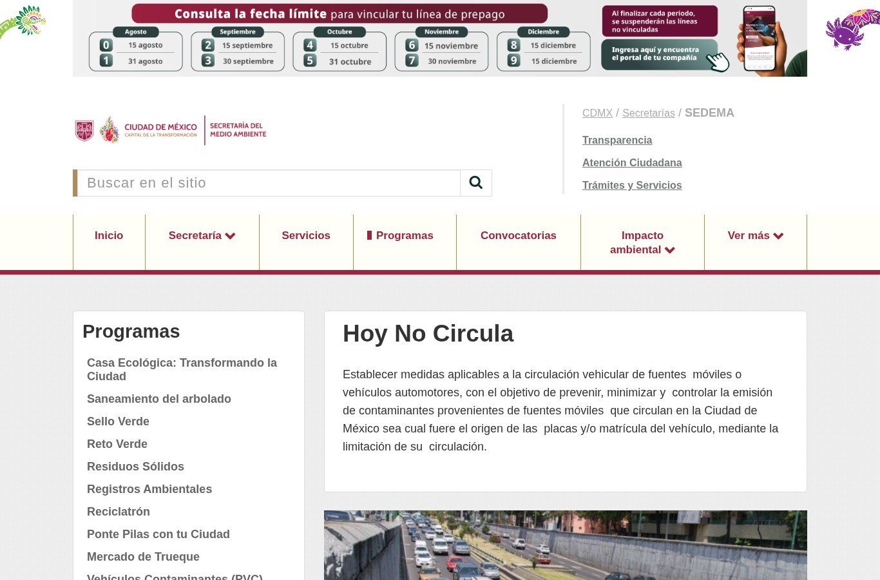Follow the Secretarías breadcrumb link
The width and height of the screenshot is (880, 580).
point(649,113)
